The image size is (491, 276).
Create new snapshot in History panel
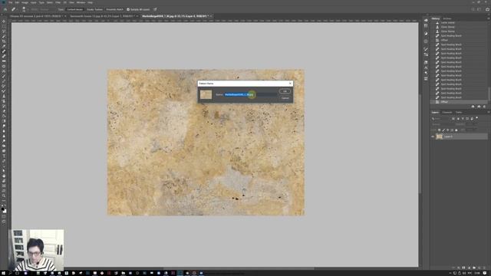click(479, 107)
